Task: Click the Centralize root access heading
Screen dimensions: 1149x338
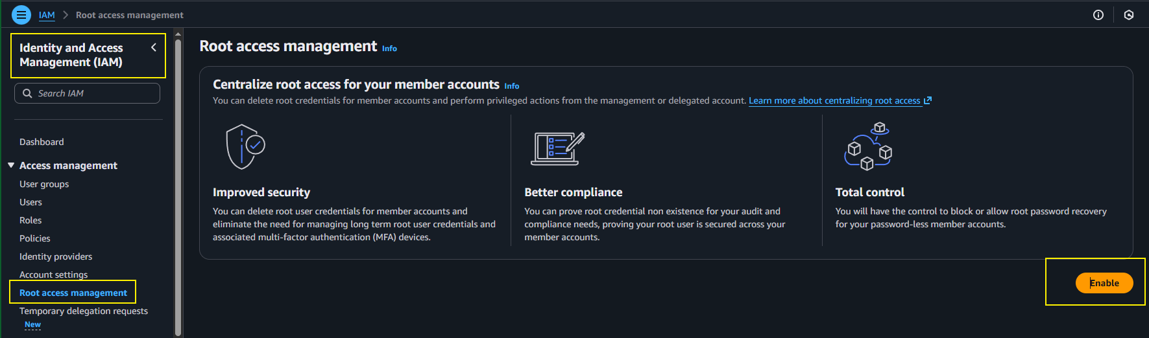Action: (x=356, y=85)
